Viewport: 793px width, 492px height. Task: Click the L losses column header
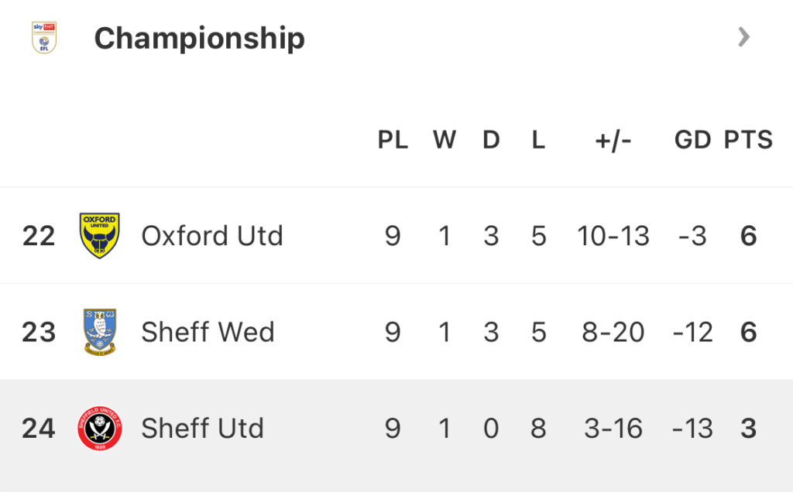pyautogui.click(x=538, y=140)
